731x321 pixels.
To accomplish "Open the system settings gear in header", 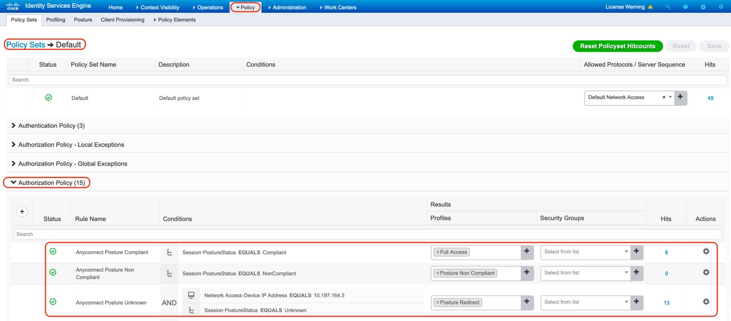I will tap(721, 7).
